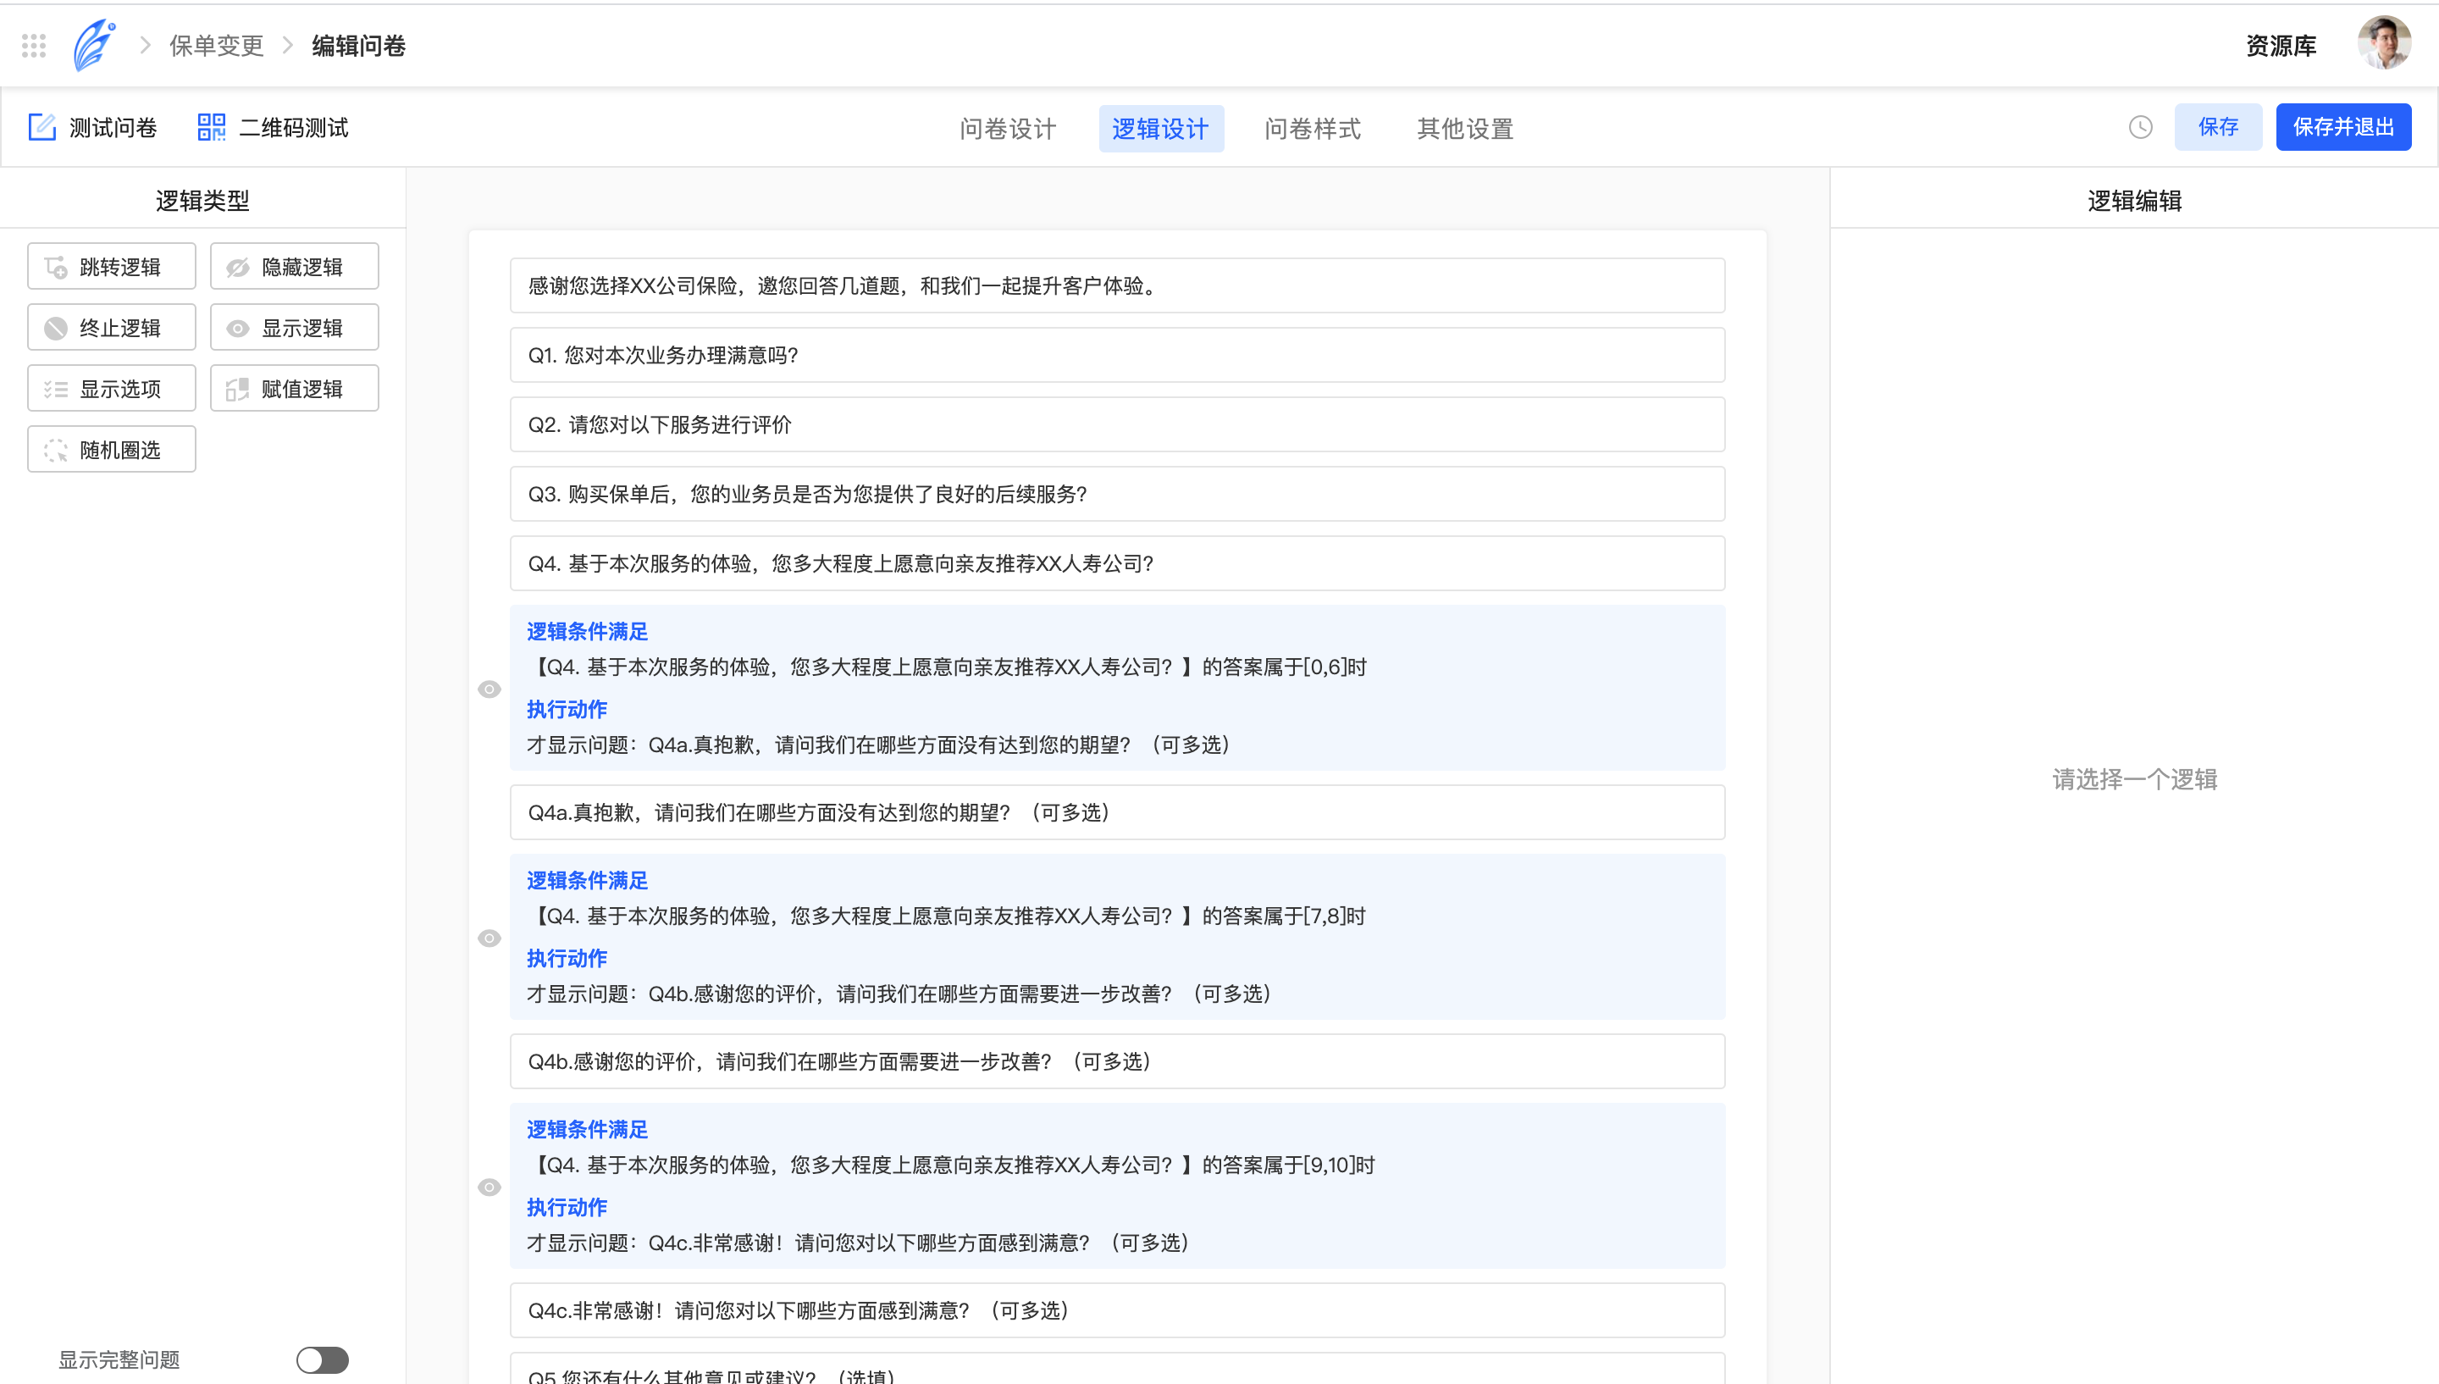The image size is (2439, 1384).
Task: Select question Q2. 请您对以下服务进行评价
Action: (1117, 424)
